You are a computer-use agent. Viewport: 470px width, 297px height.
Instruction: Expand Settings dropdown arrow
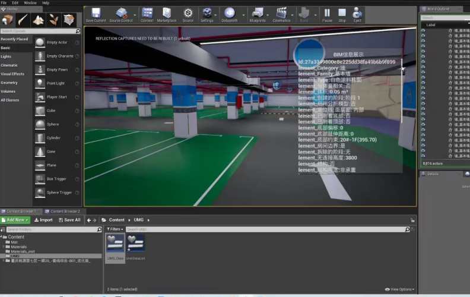coord(216,15)
